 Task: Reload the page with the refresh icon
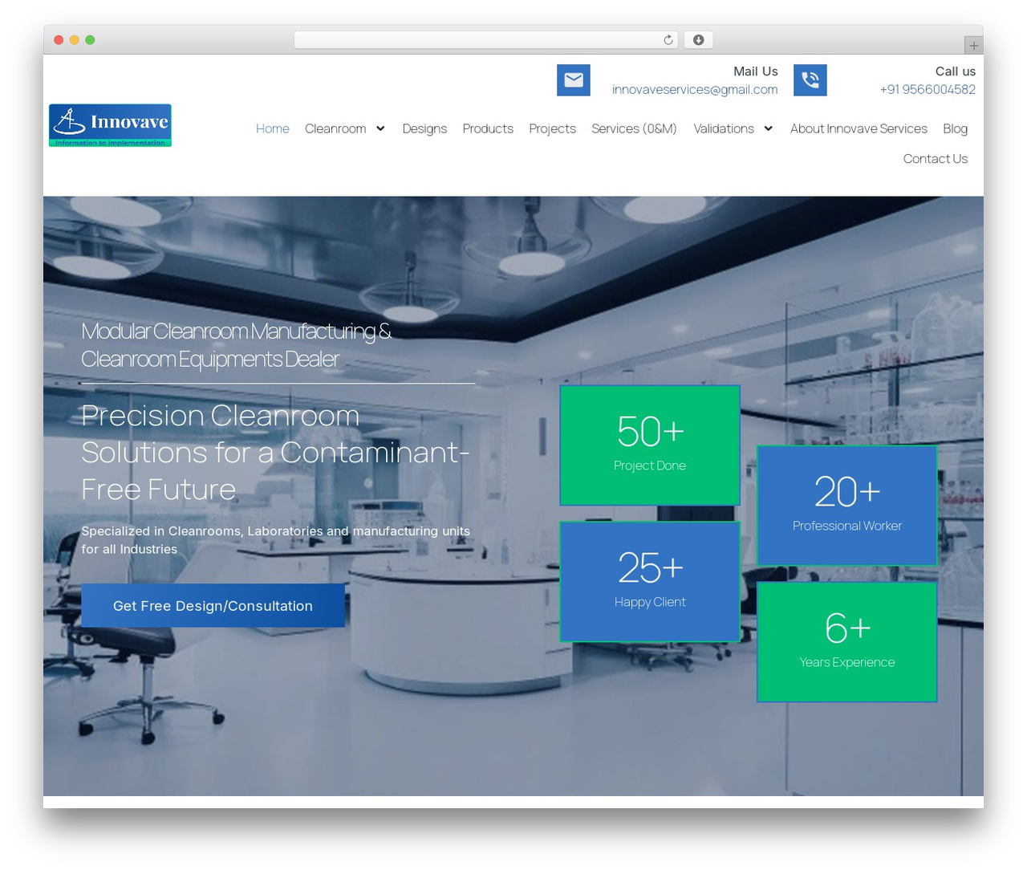[x=668, y=40]
